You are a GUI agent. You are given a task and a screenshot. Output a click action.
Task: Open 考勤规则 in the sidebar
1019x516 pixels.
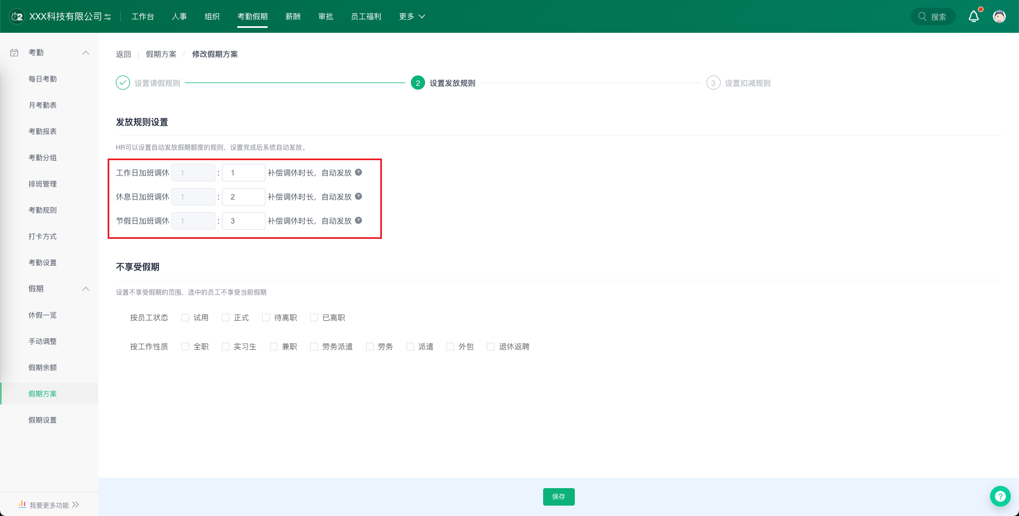pyautogui.click(x=43, y=210)
